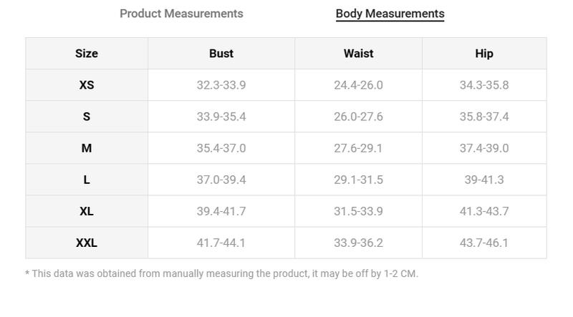Click the L bust value 37.0-39.4

pyautogui.click(x=221, y=180)
